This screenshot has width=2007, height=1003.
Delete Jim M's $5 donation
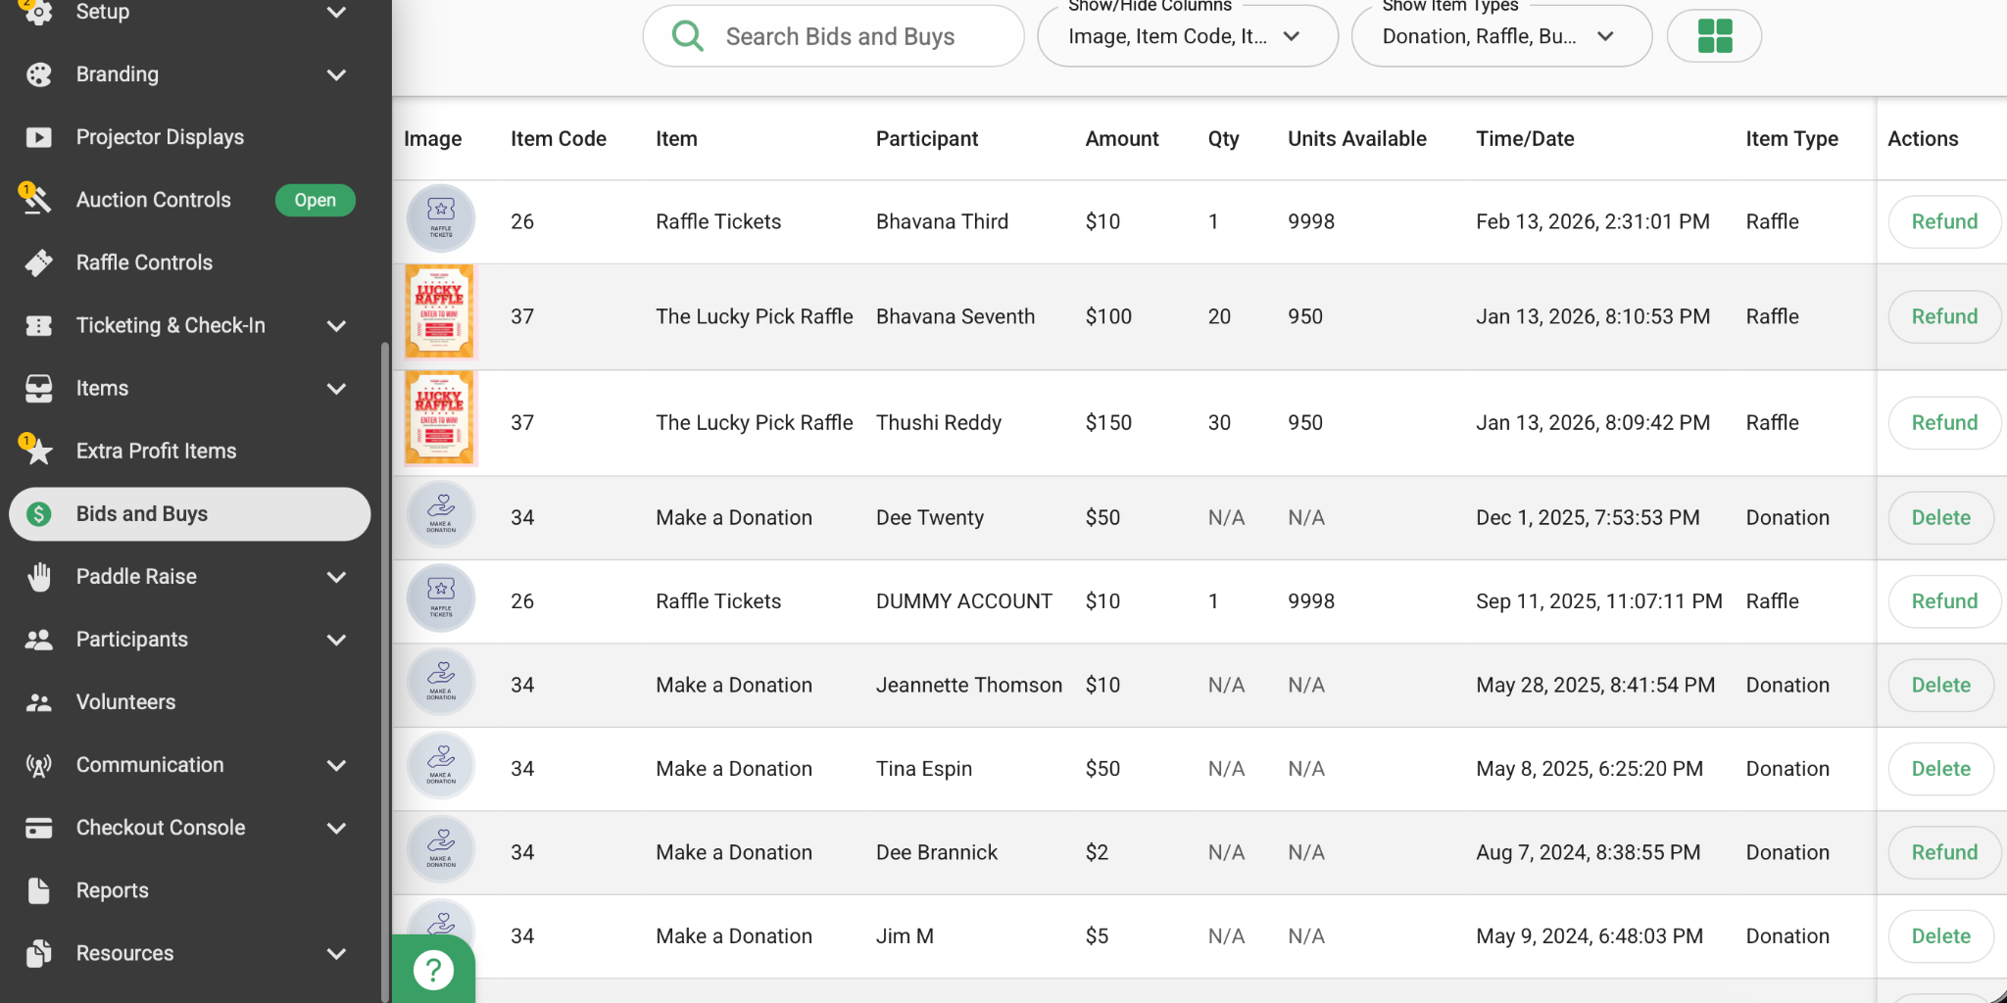coord(1940,935)
